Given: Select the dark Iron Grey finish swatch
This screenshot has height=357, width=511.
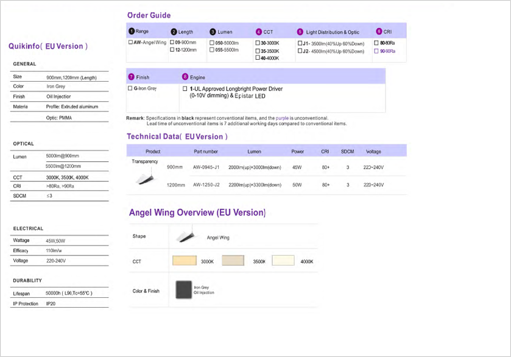Looking at the screenshot, I should 183,290.
